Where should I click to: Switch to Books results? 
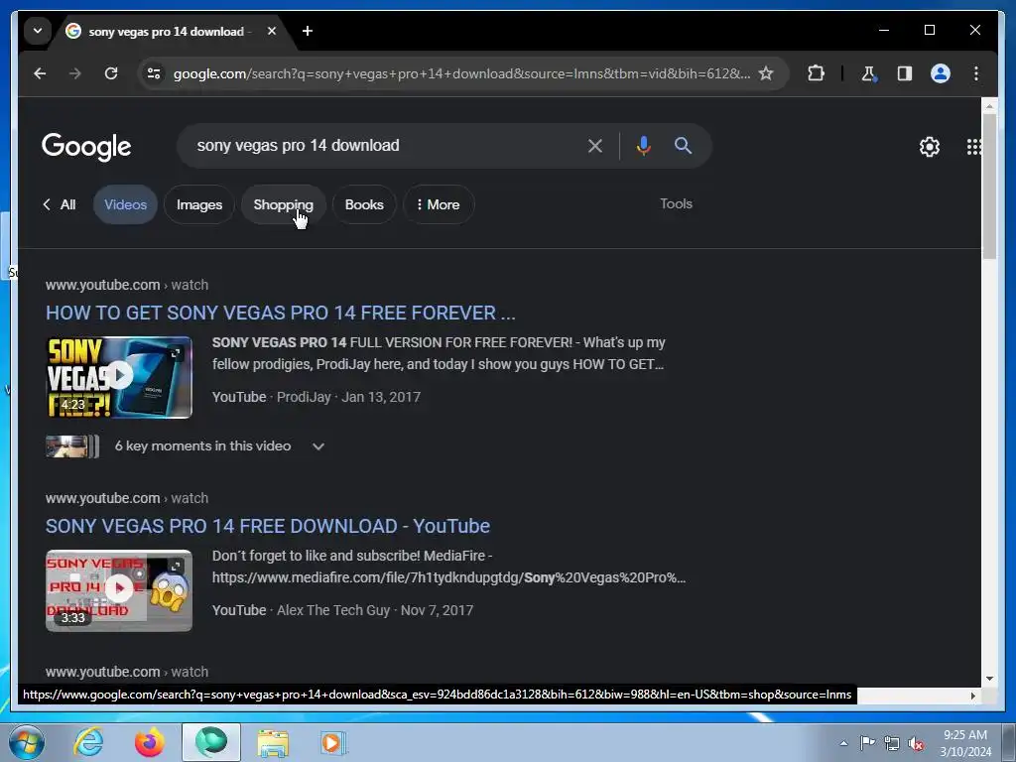pyautogui.click(x=364, y=204)
